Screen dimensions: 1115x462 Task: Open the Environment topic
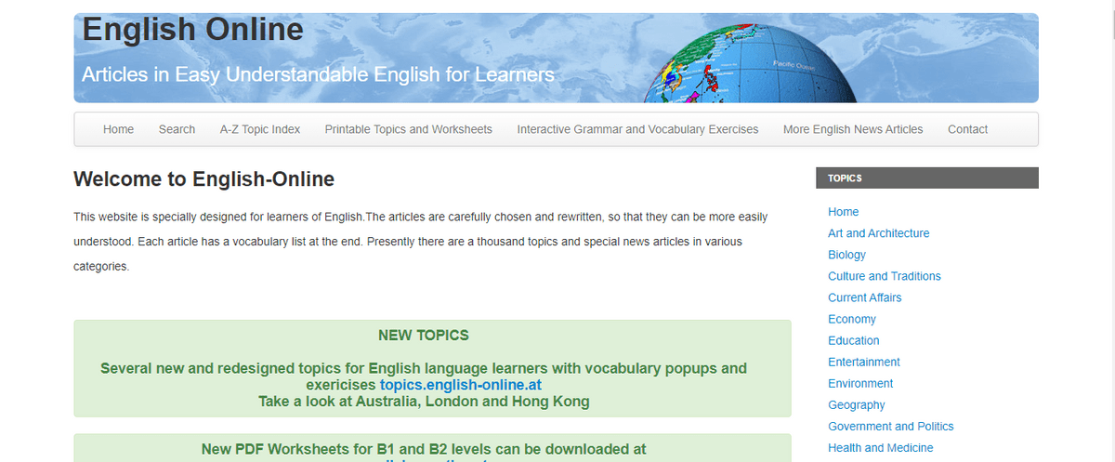[860, 383]
